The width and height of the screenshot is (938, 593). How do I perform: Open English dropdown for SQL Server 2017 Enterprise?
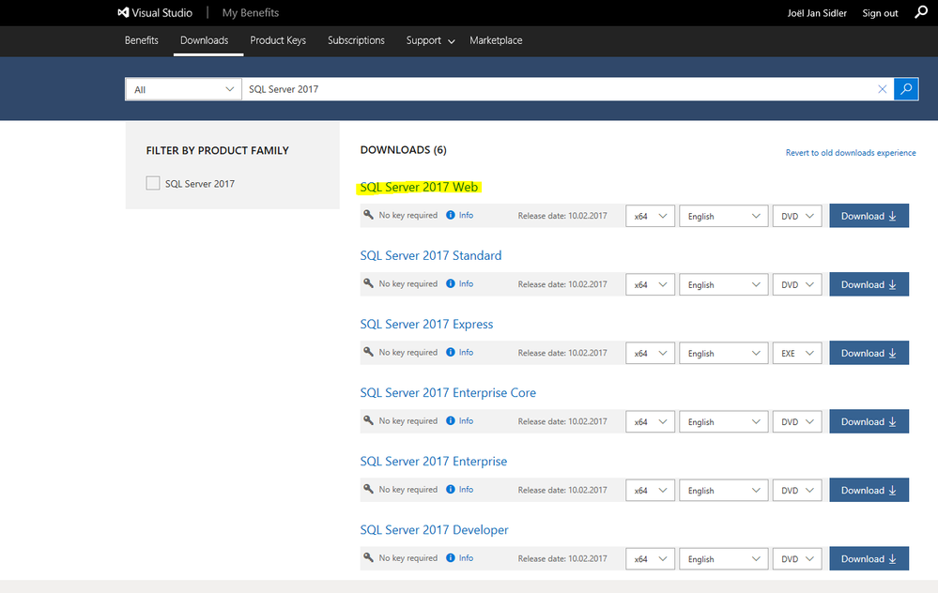pos(723,490)
